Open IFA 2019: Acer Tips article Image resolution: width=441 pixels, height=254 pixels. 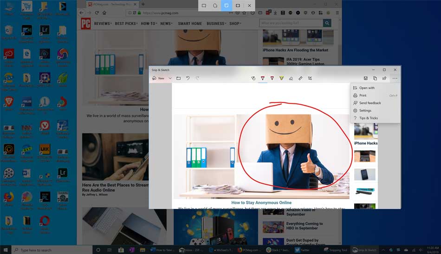[305, 62]
